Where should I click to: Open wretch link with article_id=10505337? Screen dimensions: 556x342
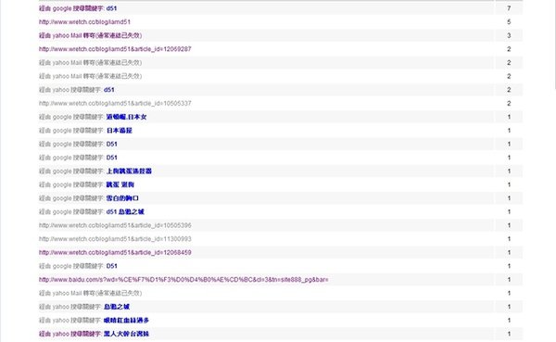point(115,103)
